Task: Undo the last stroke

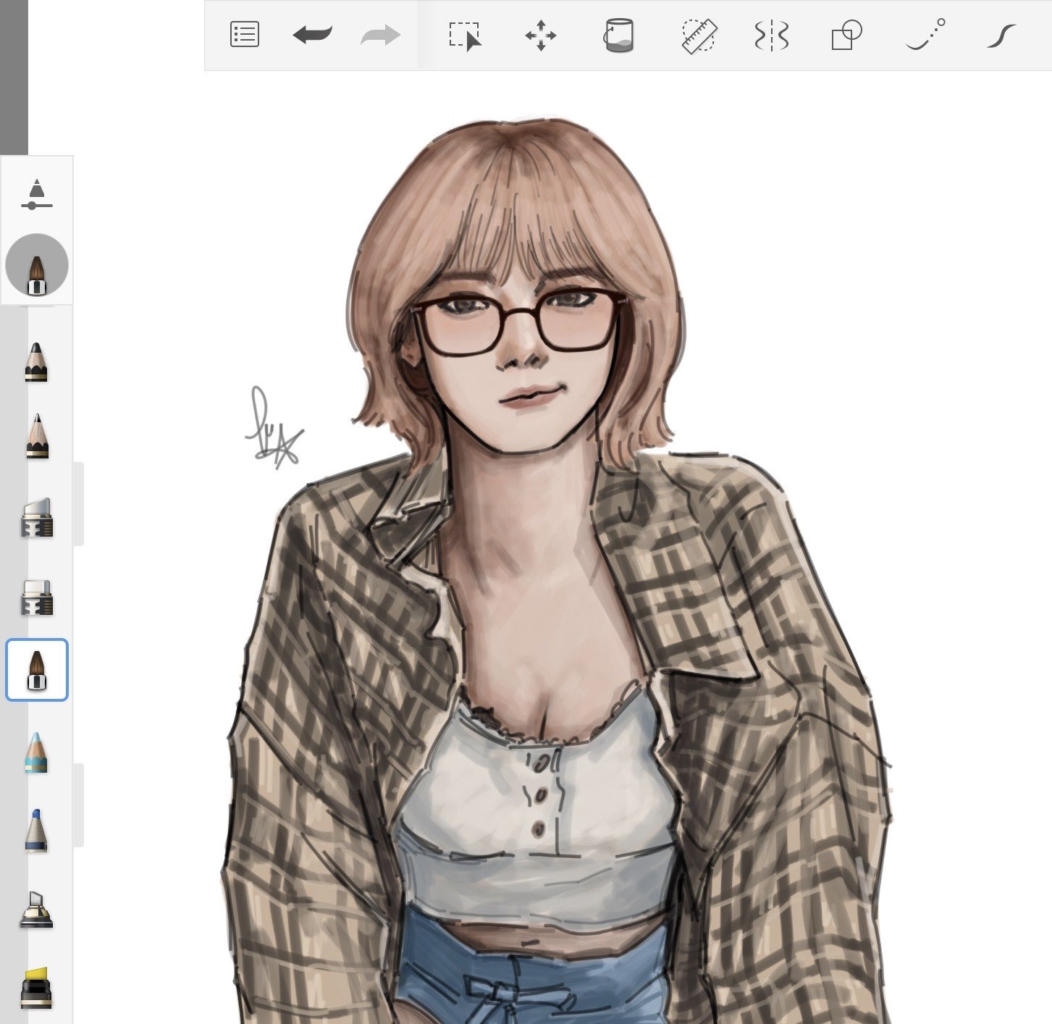Action: pos(312,35)
